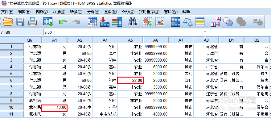This screenshot has width=271, height=118.
Task: Click the 戴祖民 cell in row 9
Action: (33, 101)
